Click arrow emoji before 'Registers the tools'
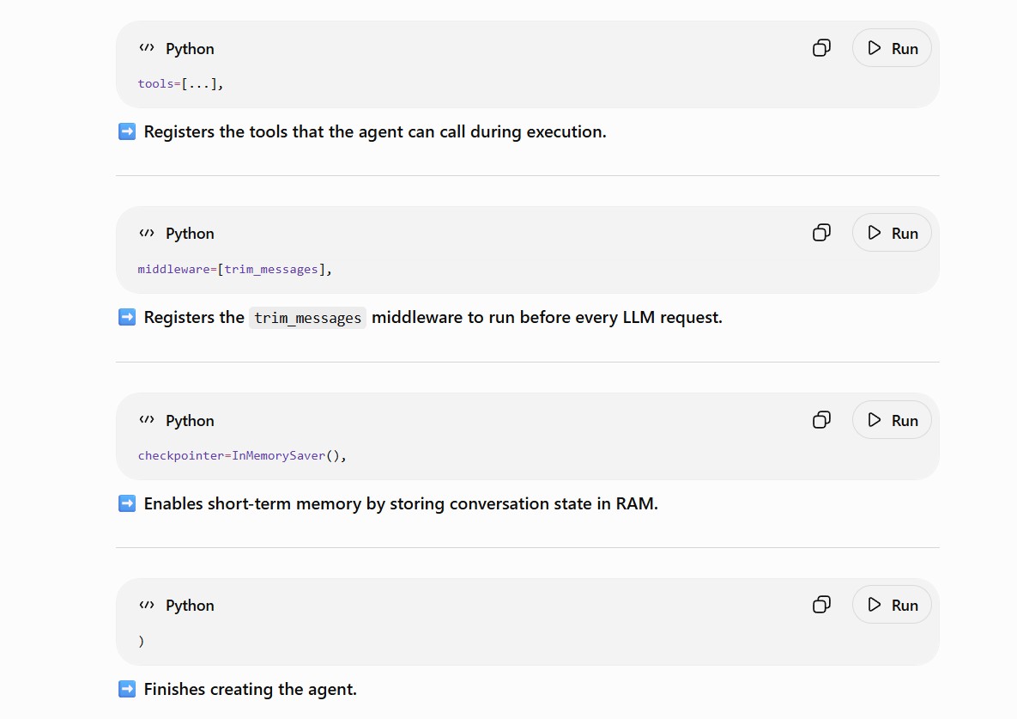Viewport: 1017px width, 719px height. (x=127, y=131)
